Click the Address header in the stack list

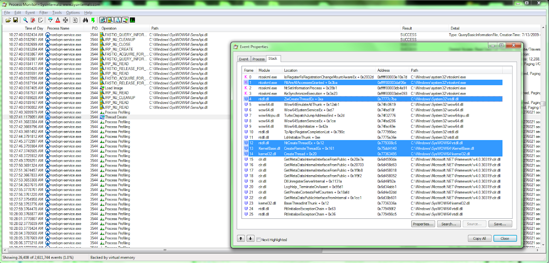point(393,70)
